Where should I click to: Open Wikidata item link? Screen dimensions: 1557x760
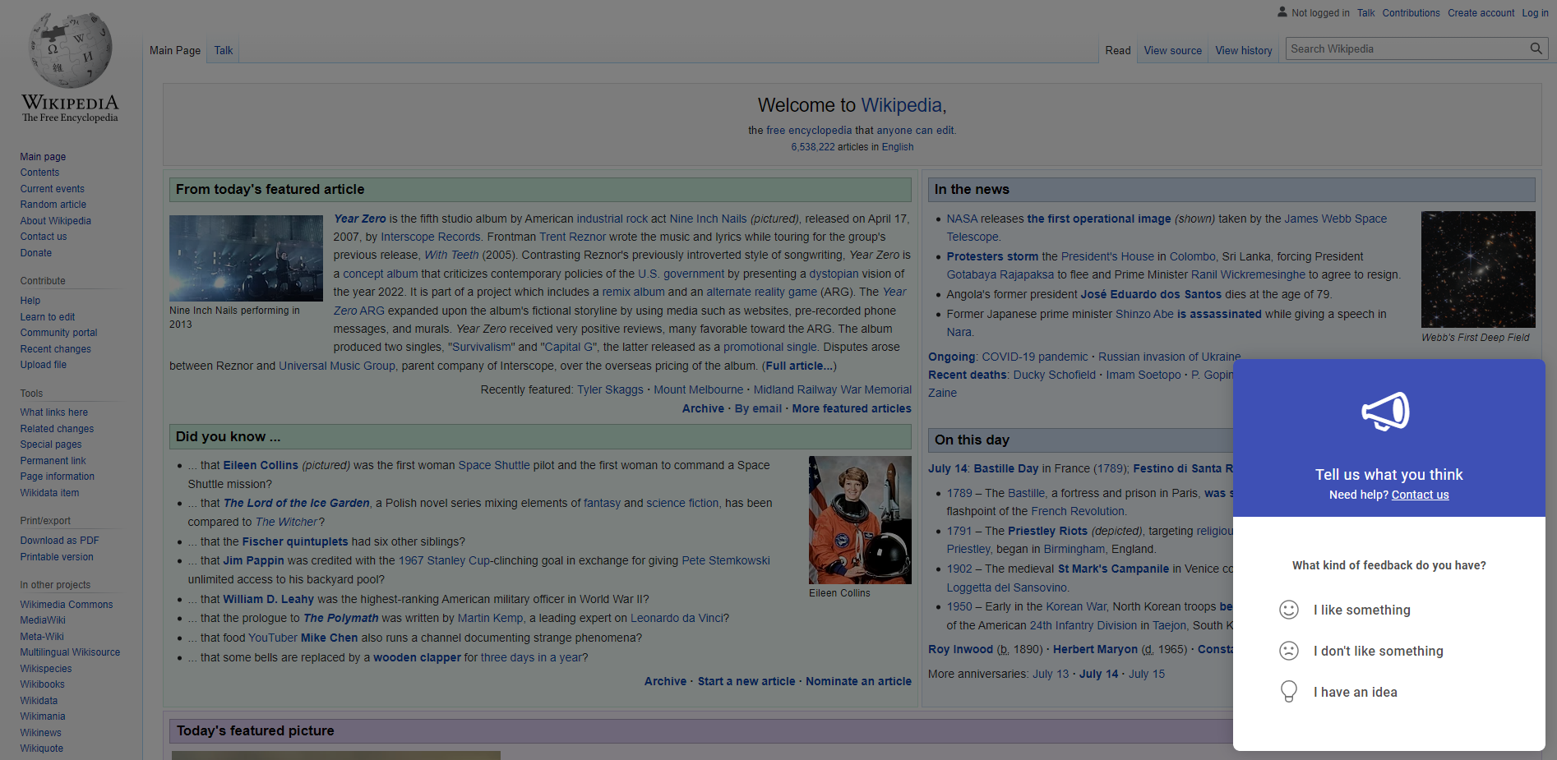tap(49, 493)
